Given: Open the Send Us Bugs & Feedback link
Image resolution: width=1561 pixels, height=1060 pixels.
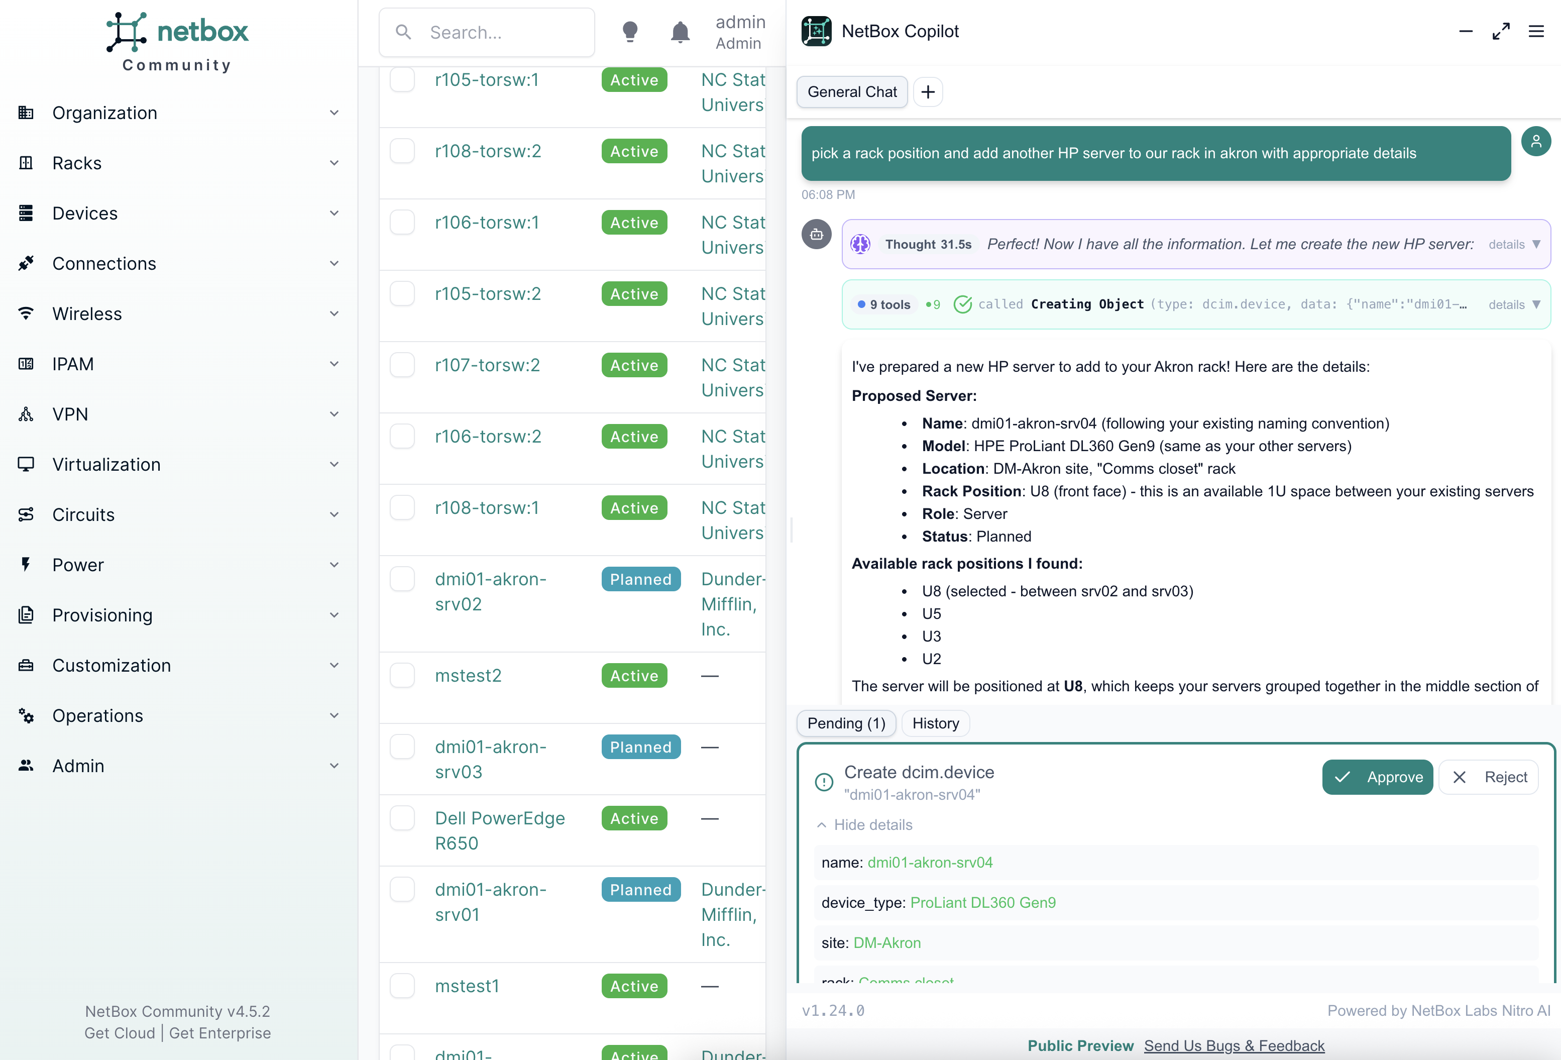Looking at the screenshot, I should [x=1234, y=1045].
